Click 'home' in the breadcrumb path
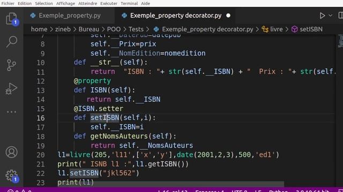This screenshot has height=192, width=343. (39, 29)
